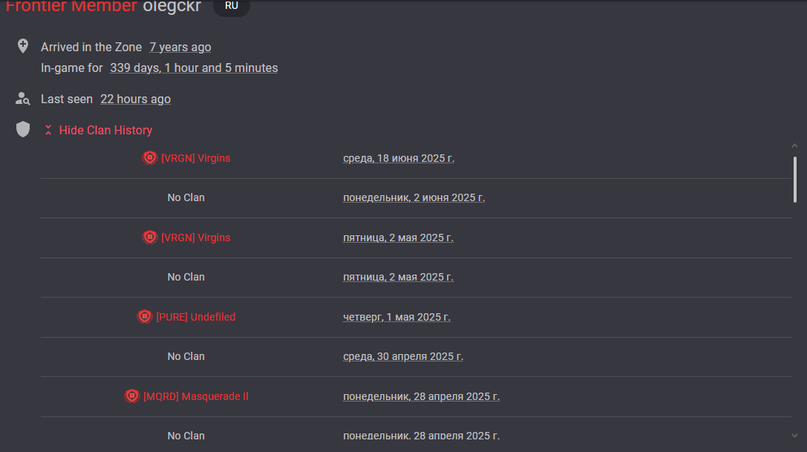Click the collapse arrows icon before Hide Clan History

pos(48,130)
